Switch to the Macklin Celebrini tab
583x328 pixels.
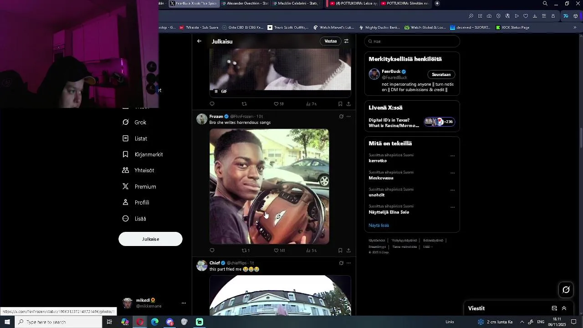click(297, 3)
